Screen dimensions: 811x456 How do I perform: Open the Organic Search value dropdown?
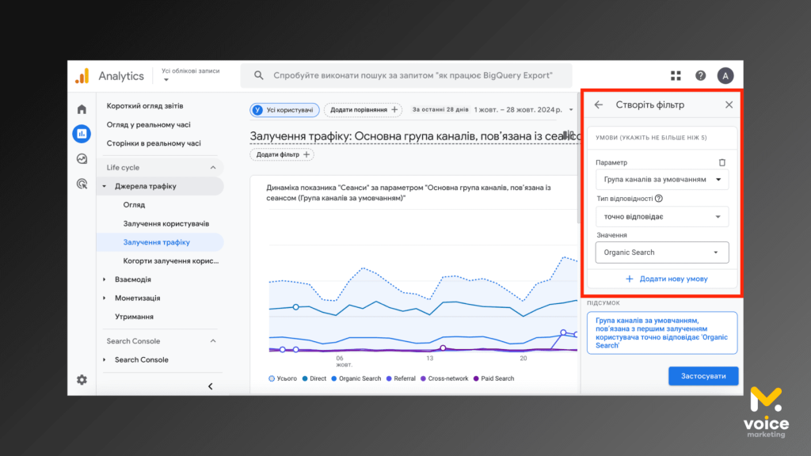[661, 253]
